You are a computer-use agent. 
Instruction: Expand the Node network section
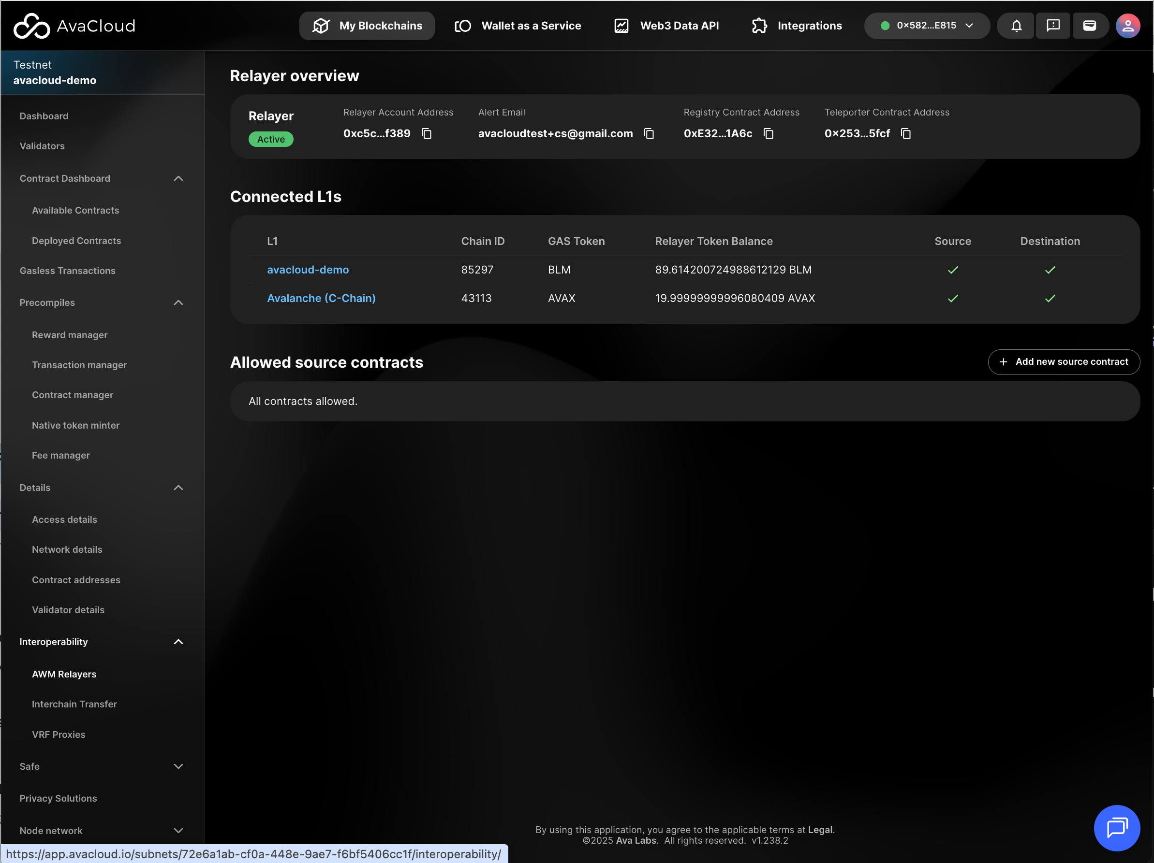pos(178,830)
